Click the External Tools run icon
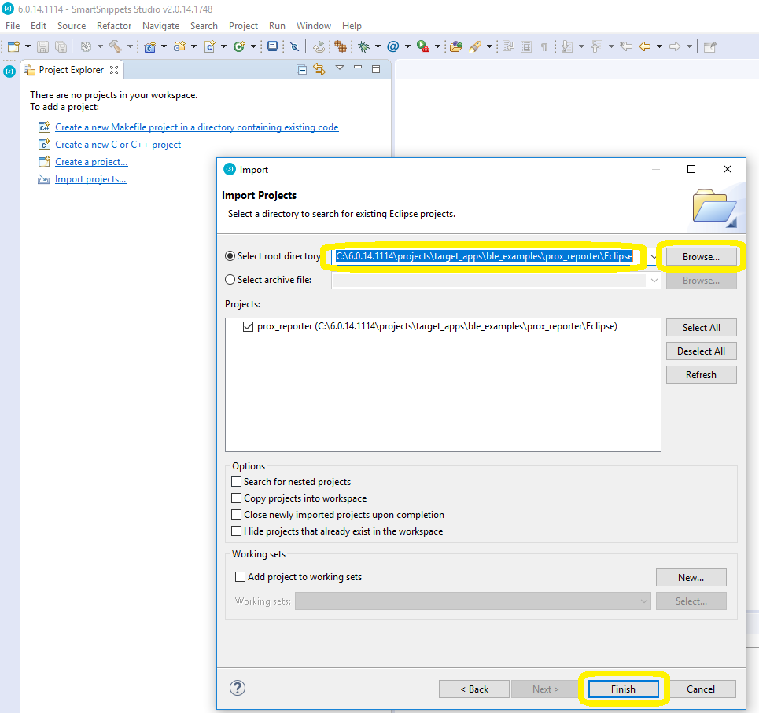Viewport: 759px width, 713px height. 423,46
